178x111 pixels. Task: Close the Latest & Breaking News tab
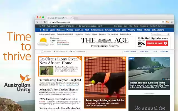point(71,18)
